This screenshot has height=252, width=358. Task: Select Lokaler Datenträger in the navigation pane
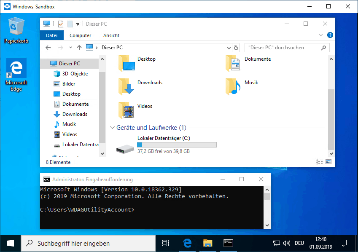tap(80, 145)
